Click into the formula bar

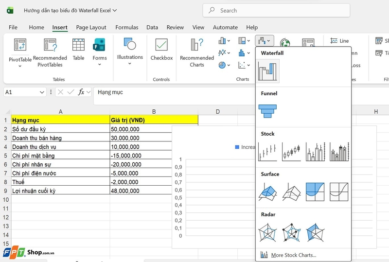point(174,96)
